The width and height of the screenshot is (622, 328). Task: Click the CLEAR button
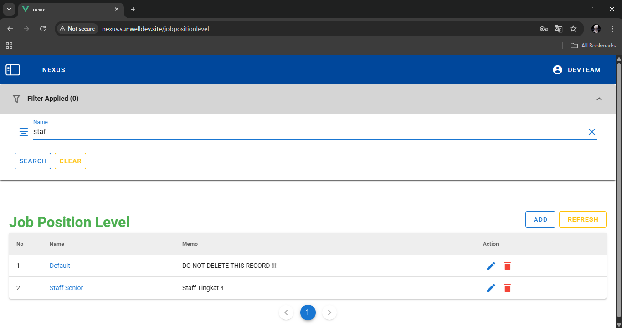pyautogui.click(x=70, y=161)
